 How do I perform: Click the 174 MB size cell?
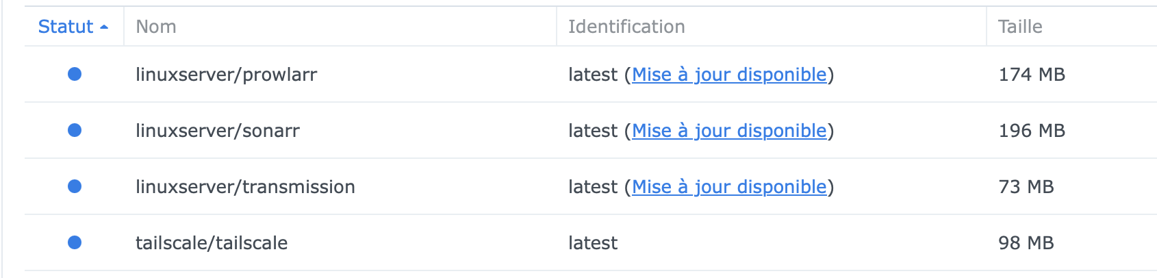coord(1032,75)
